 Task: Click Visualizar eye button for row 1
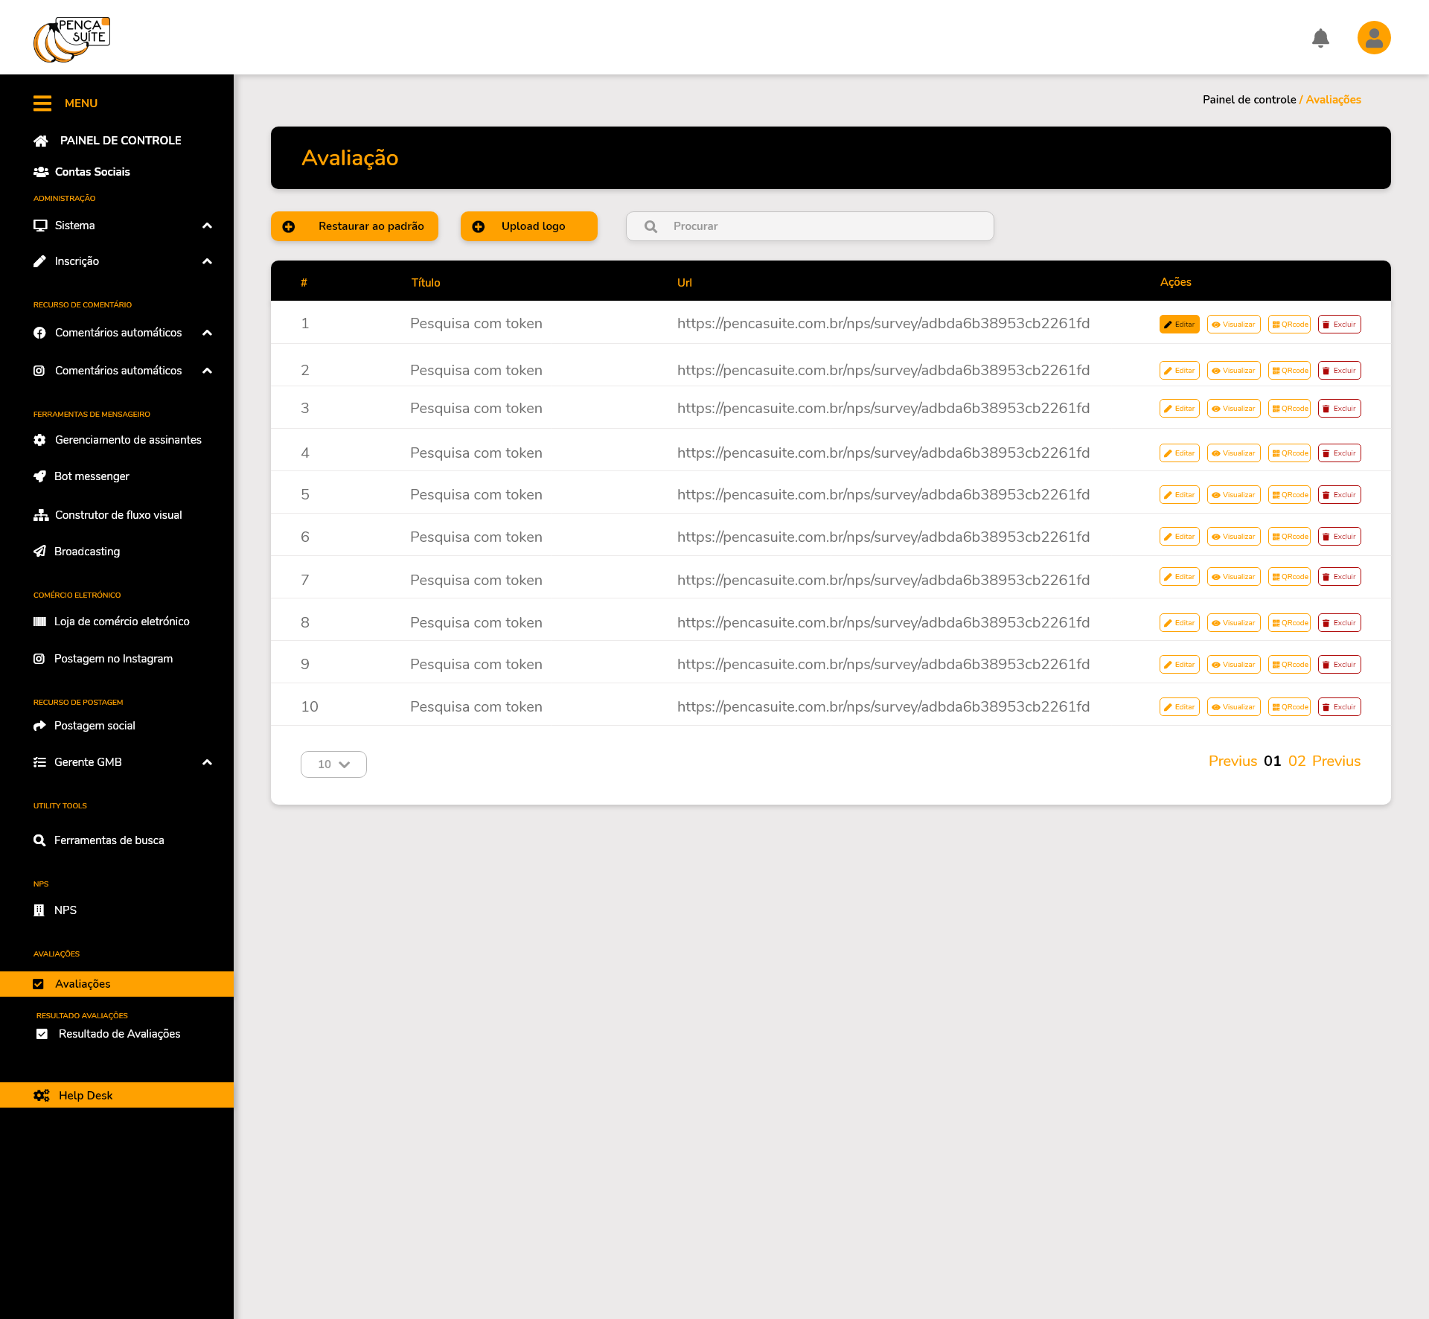tap(1233, 325)
